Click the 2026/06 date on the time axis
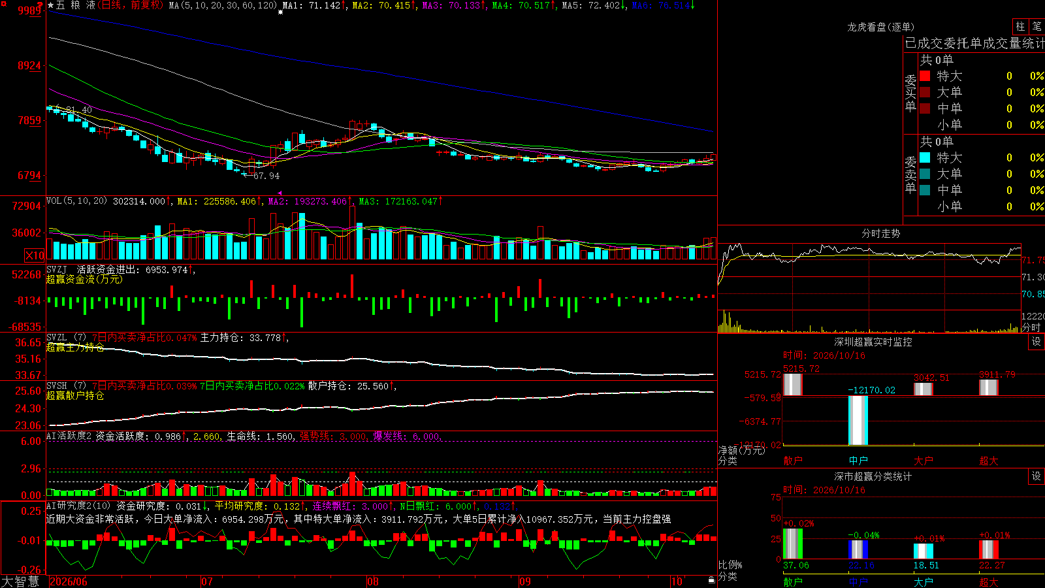Image resolution: width=1045 pixels, height=588 pixels. click(x=69, y=581)
